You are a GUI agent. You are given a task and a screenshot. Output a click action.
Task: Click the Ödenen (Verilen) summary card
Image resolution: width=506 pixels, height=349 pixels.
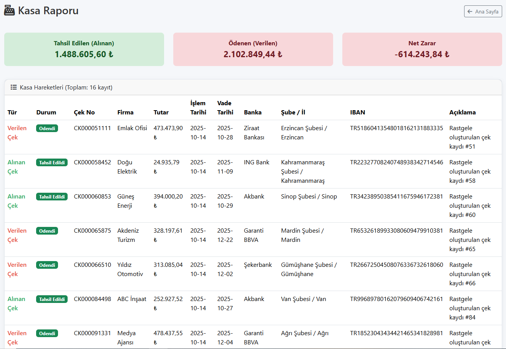253,49
